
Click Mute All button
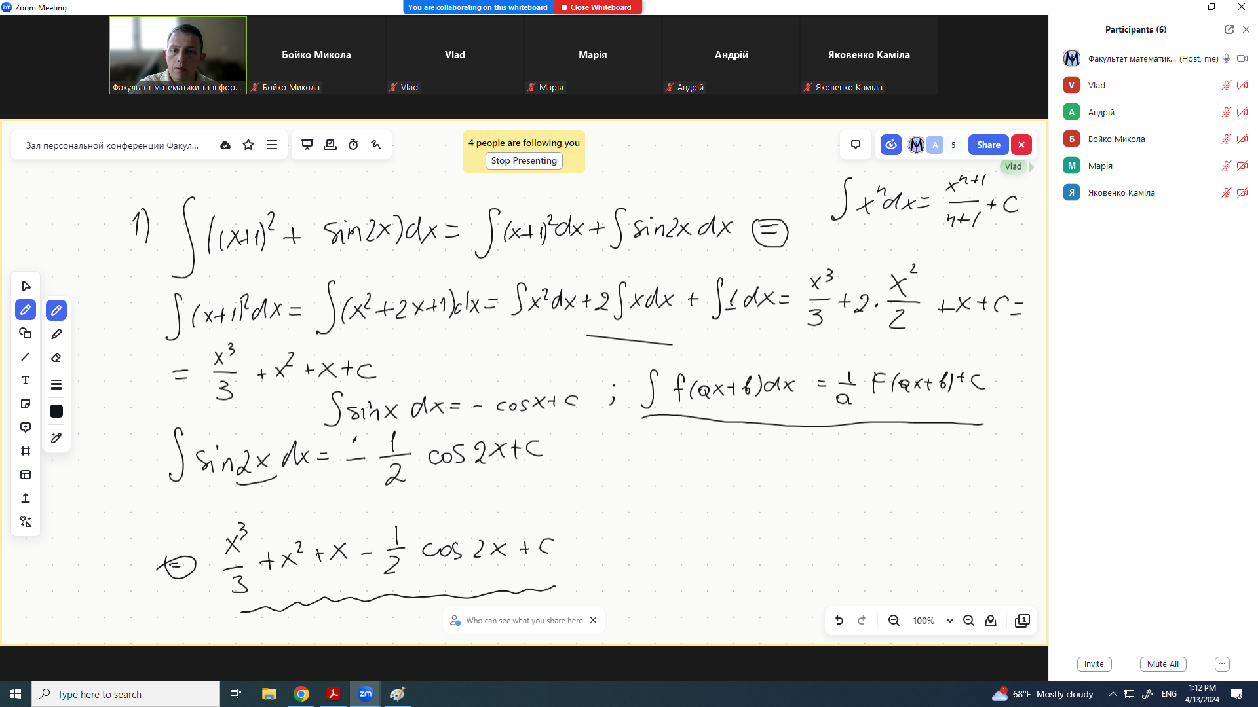click(1162, 664)
